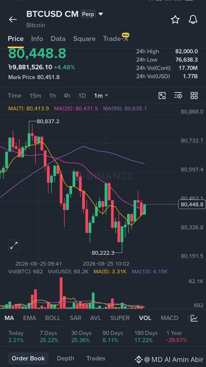Open indicator chart settings icon beside MACD

click(194, 318)
